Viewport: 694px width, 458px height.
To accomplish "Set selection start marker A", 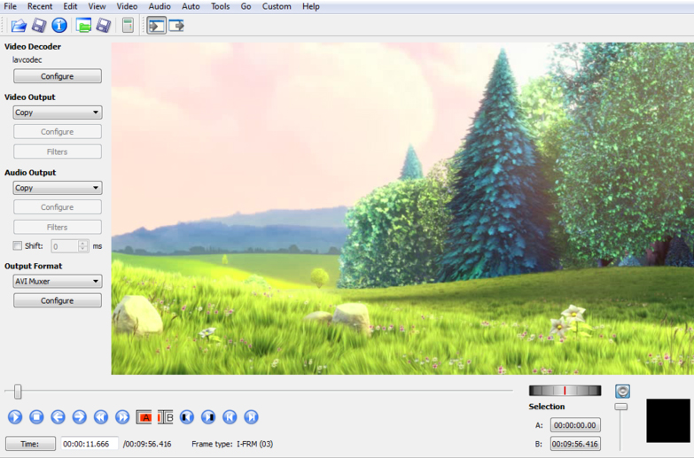I will pyautogui.click(x=144, y=416).
